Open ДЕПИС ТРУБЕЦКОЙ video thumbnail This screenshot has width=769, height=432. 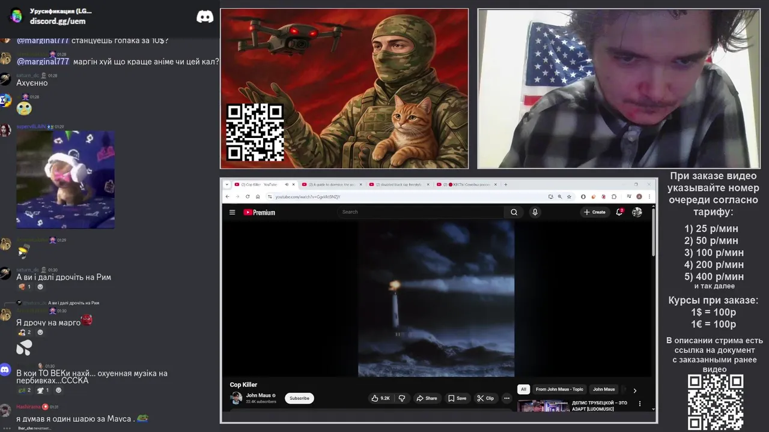(x=543, y=406)
